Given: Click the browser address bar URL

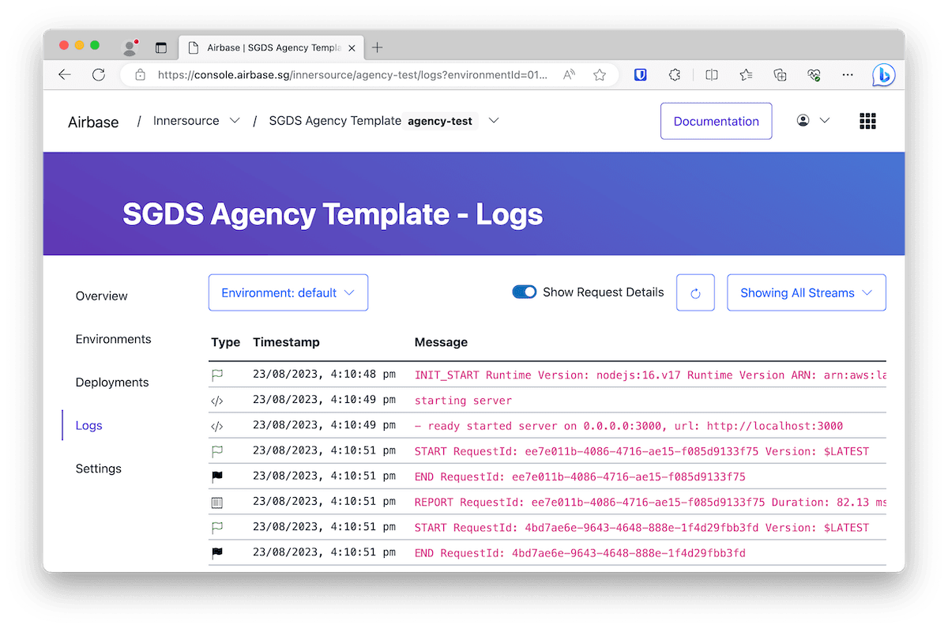Looking at the screenshot, I should (352, 75).
